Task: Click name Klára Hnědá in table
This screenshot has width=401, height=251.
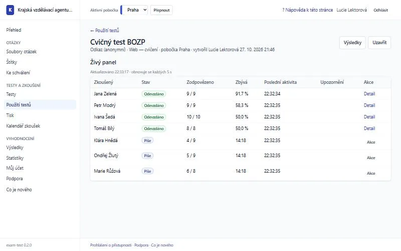Action: click(x=106, y=141)
